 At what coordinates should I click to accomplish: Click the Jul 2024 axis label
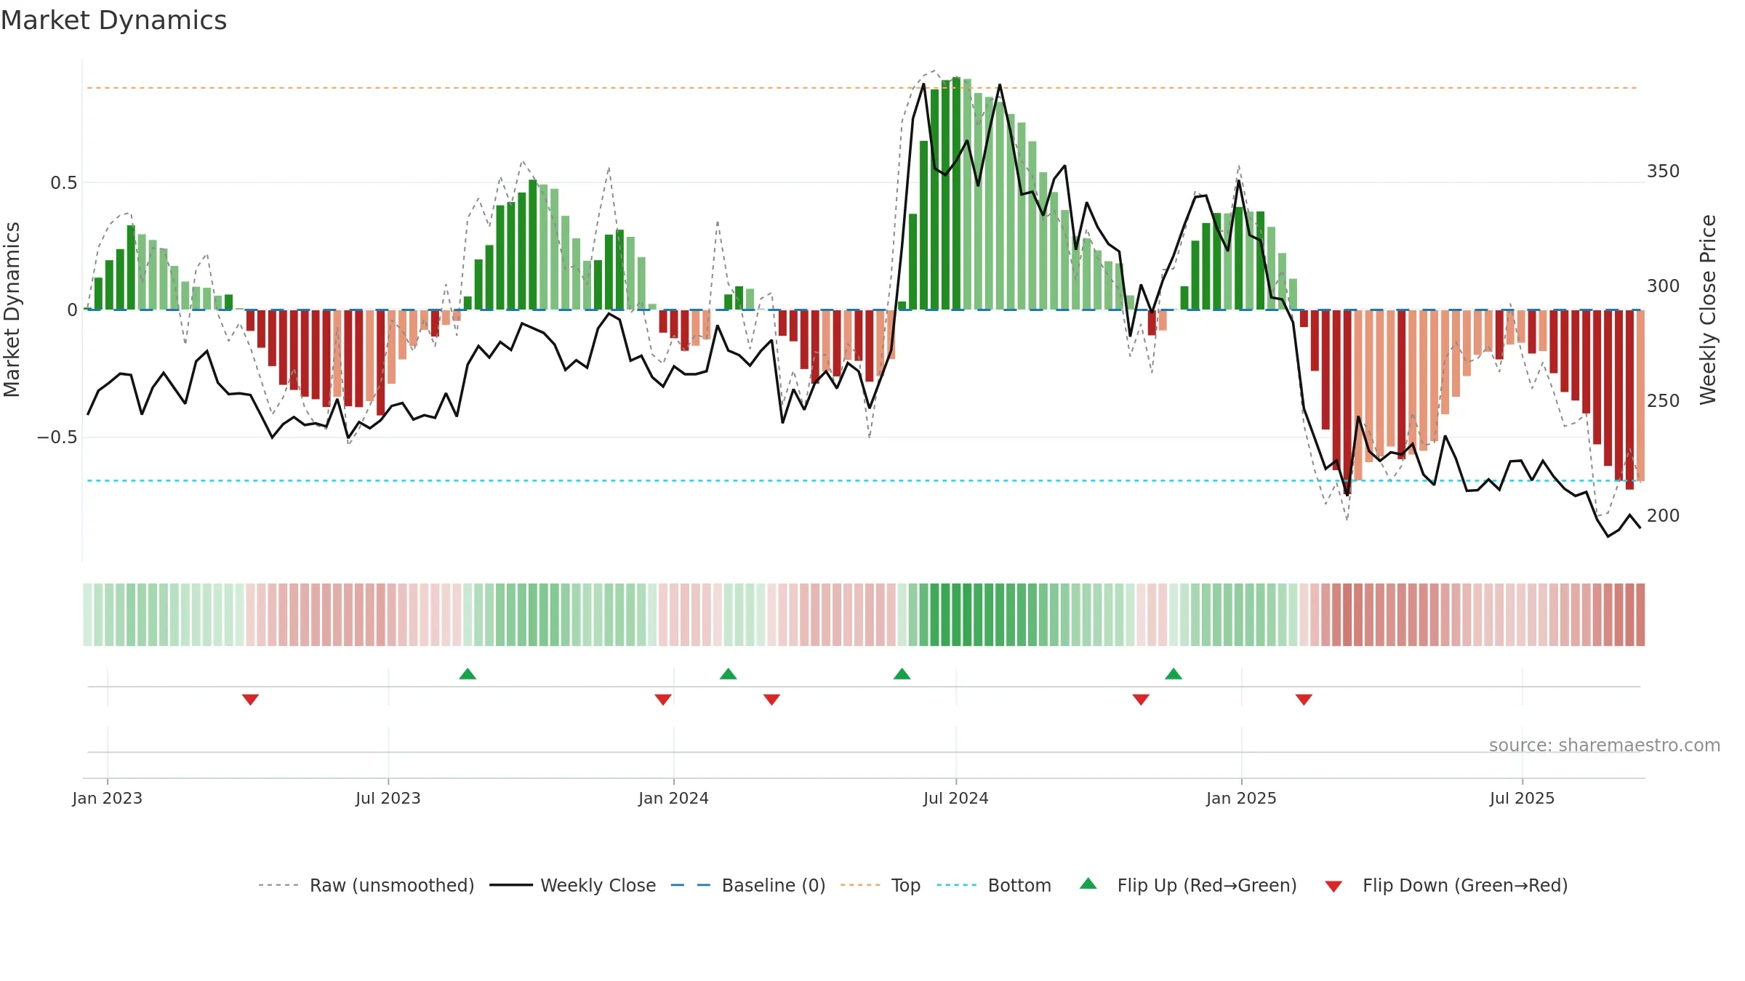956,798
